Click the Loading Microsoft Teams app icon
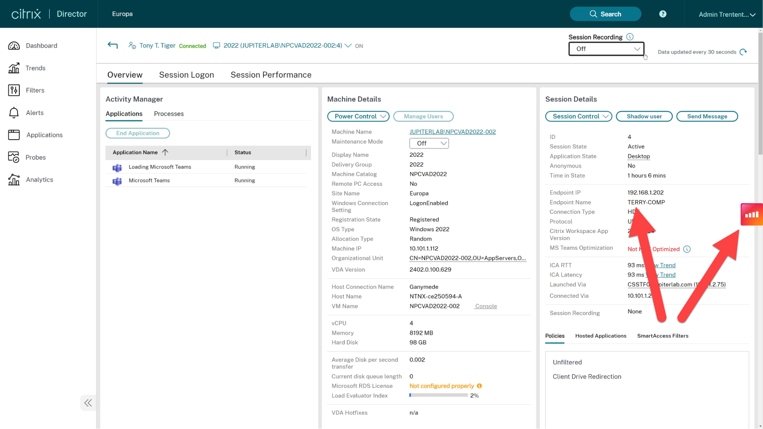Screen dimensions: 763x429 pyautogui.click(x=117, y=167)
